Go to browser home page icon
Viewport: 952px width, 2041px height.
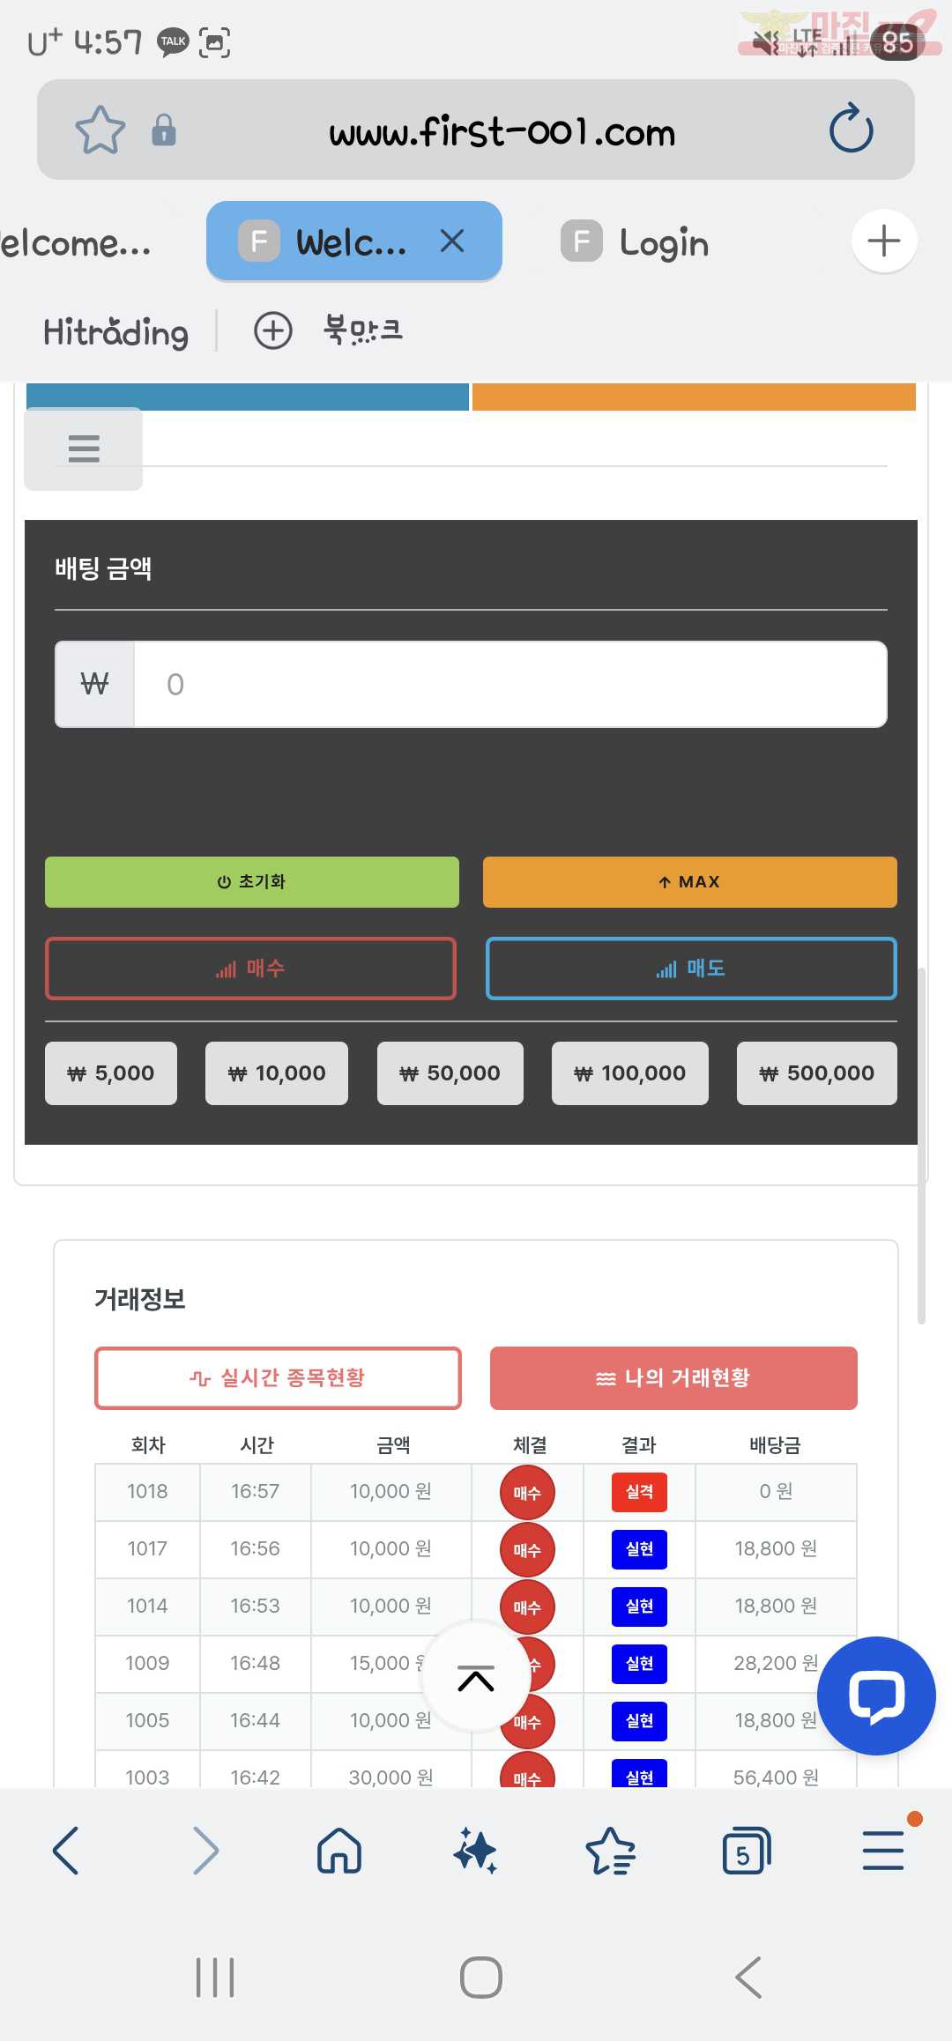[339, 1850]
